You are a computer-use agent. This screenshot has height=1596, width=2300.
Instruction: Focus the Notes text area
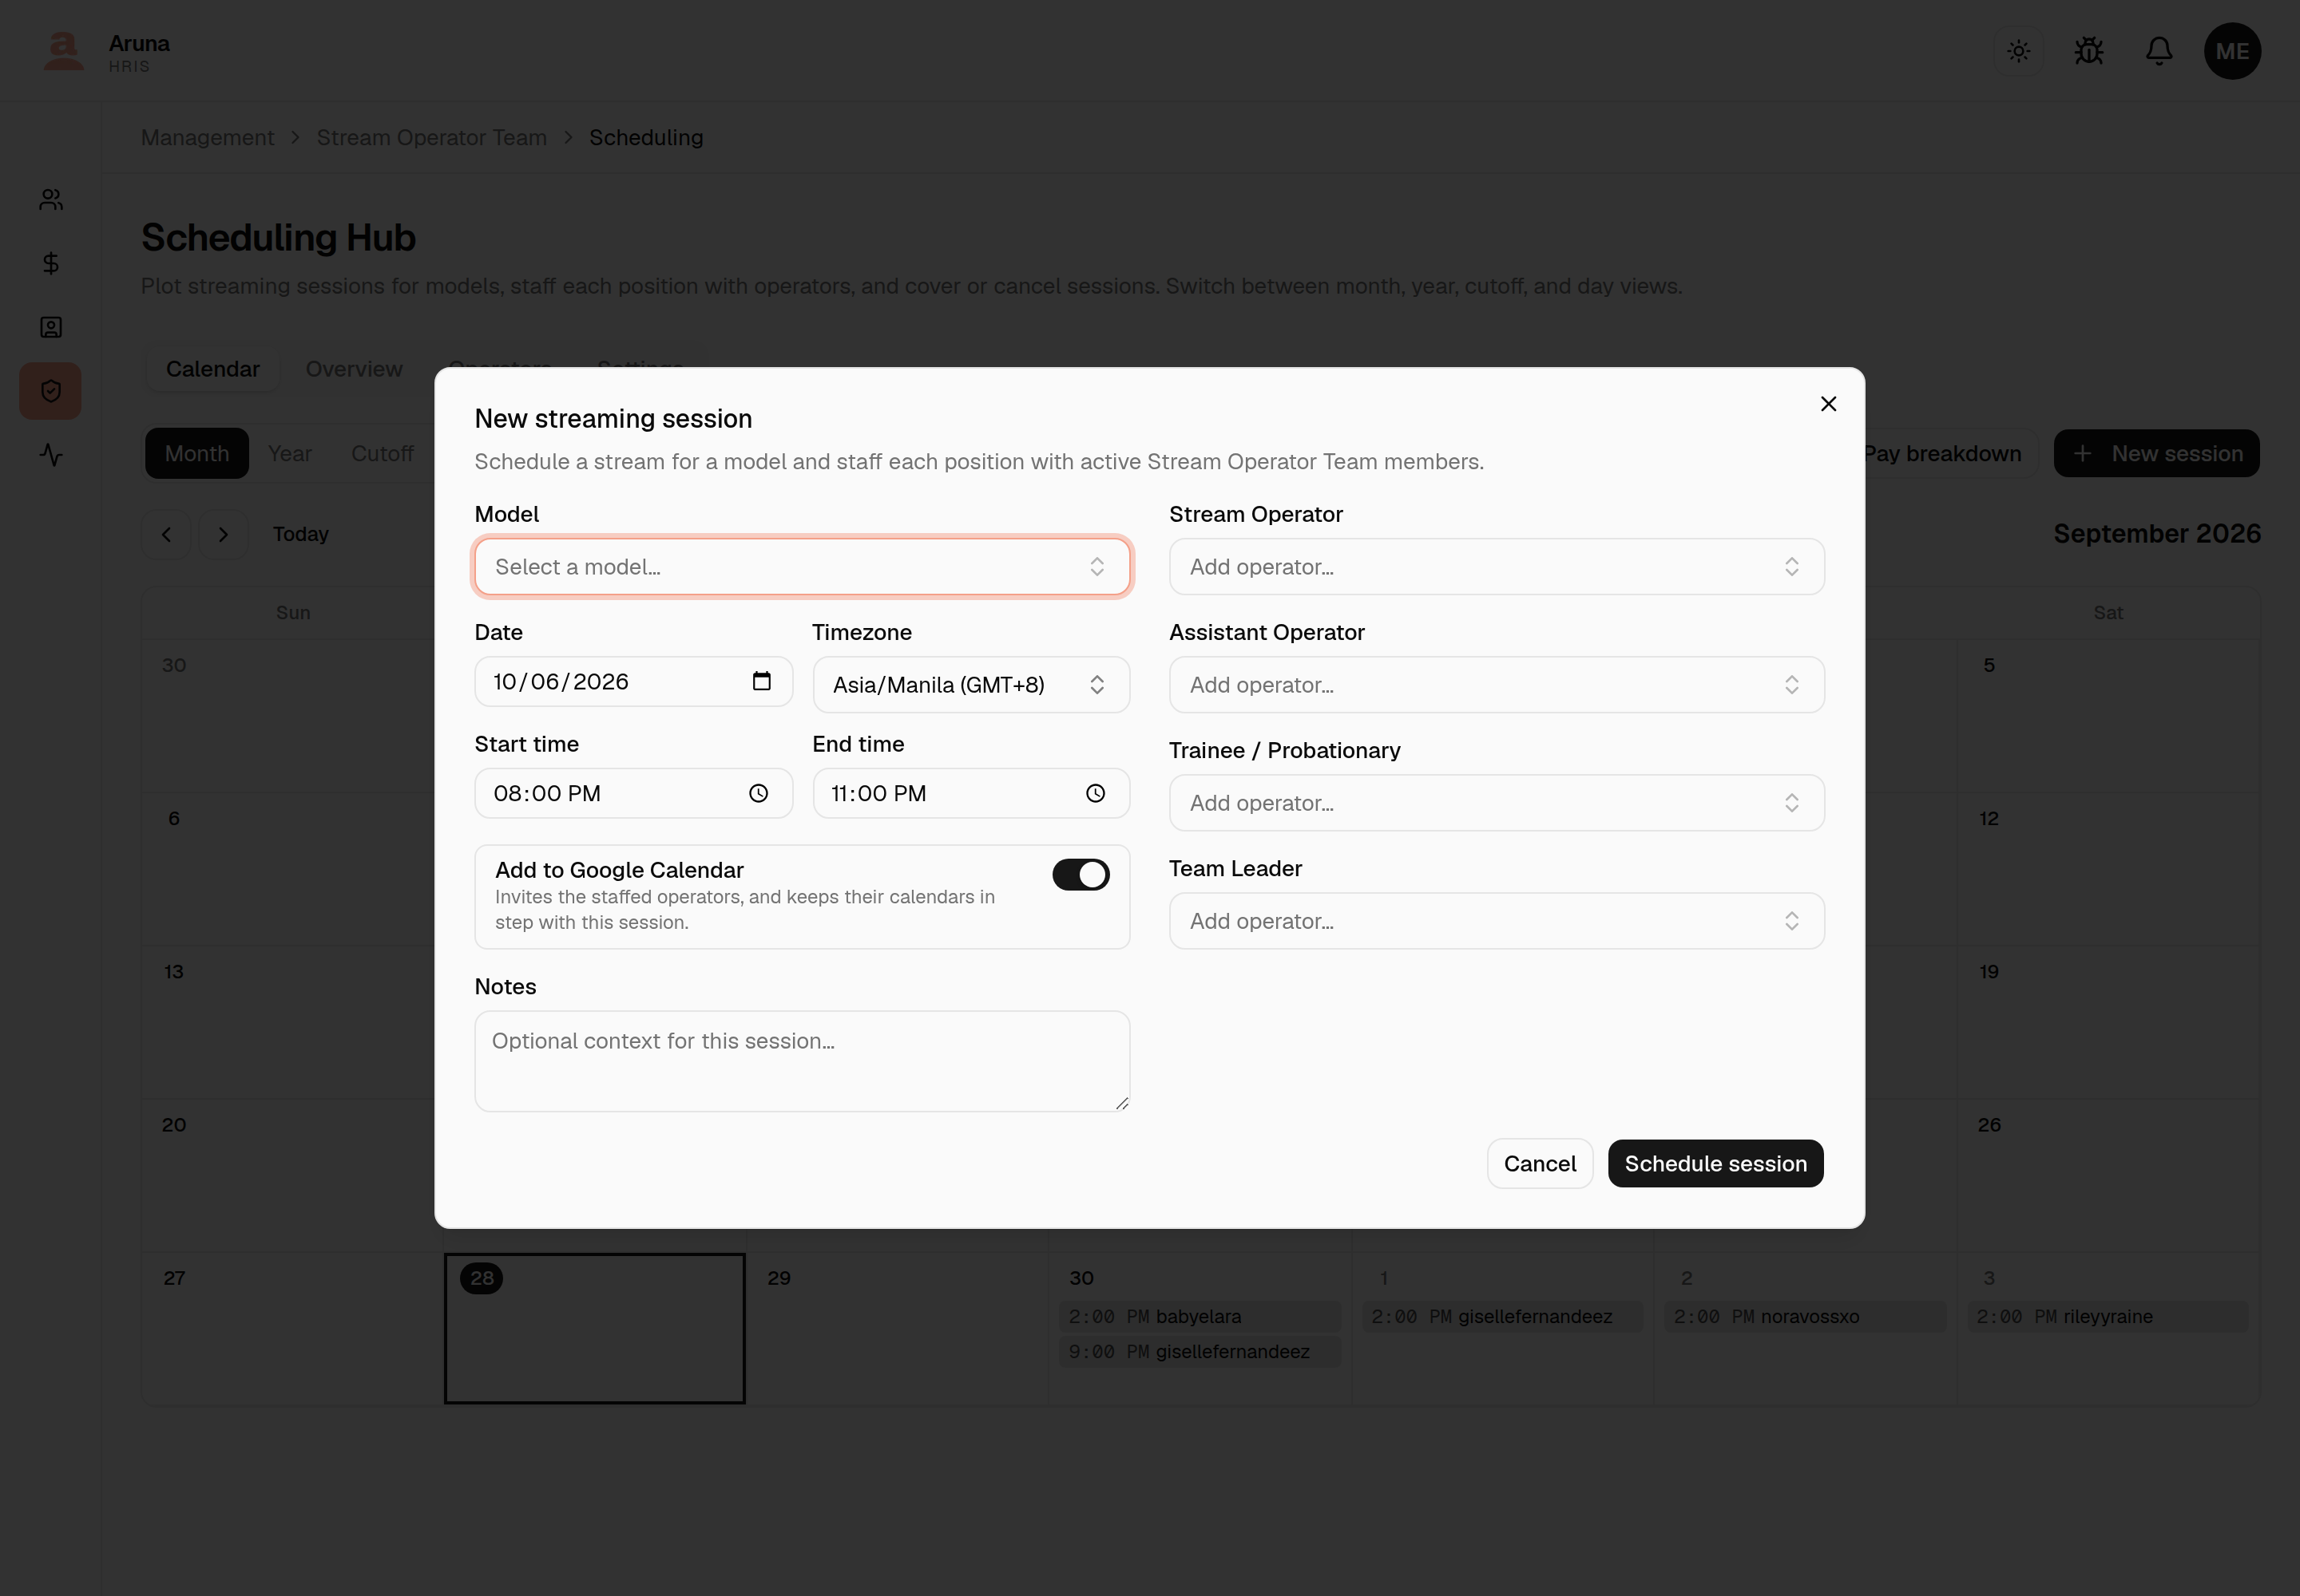click(802, 1061)
